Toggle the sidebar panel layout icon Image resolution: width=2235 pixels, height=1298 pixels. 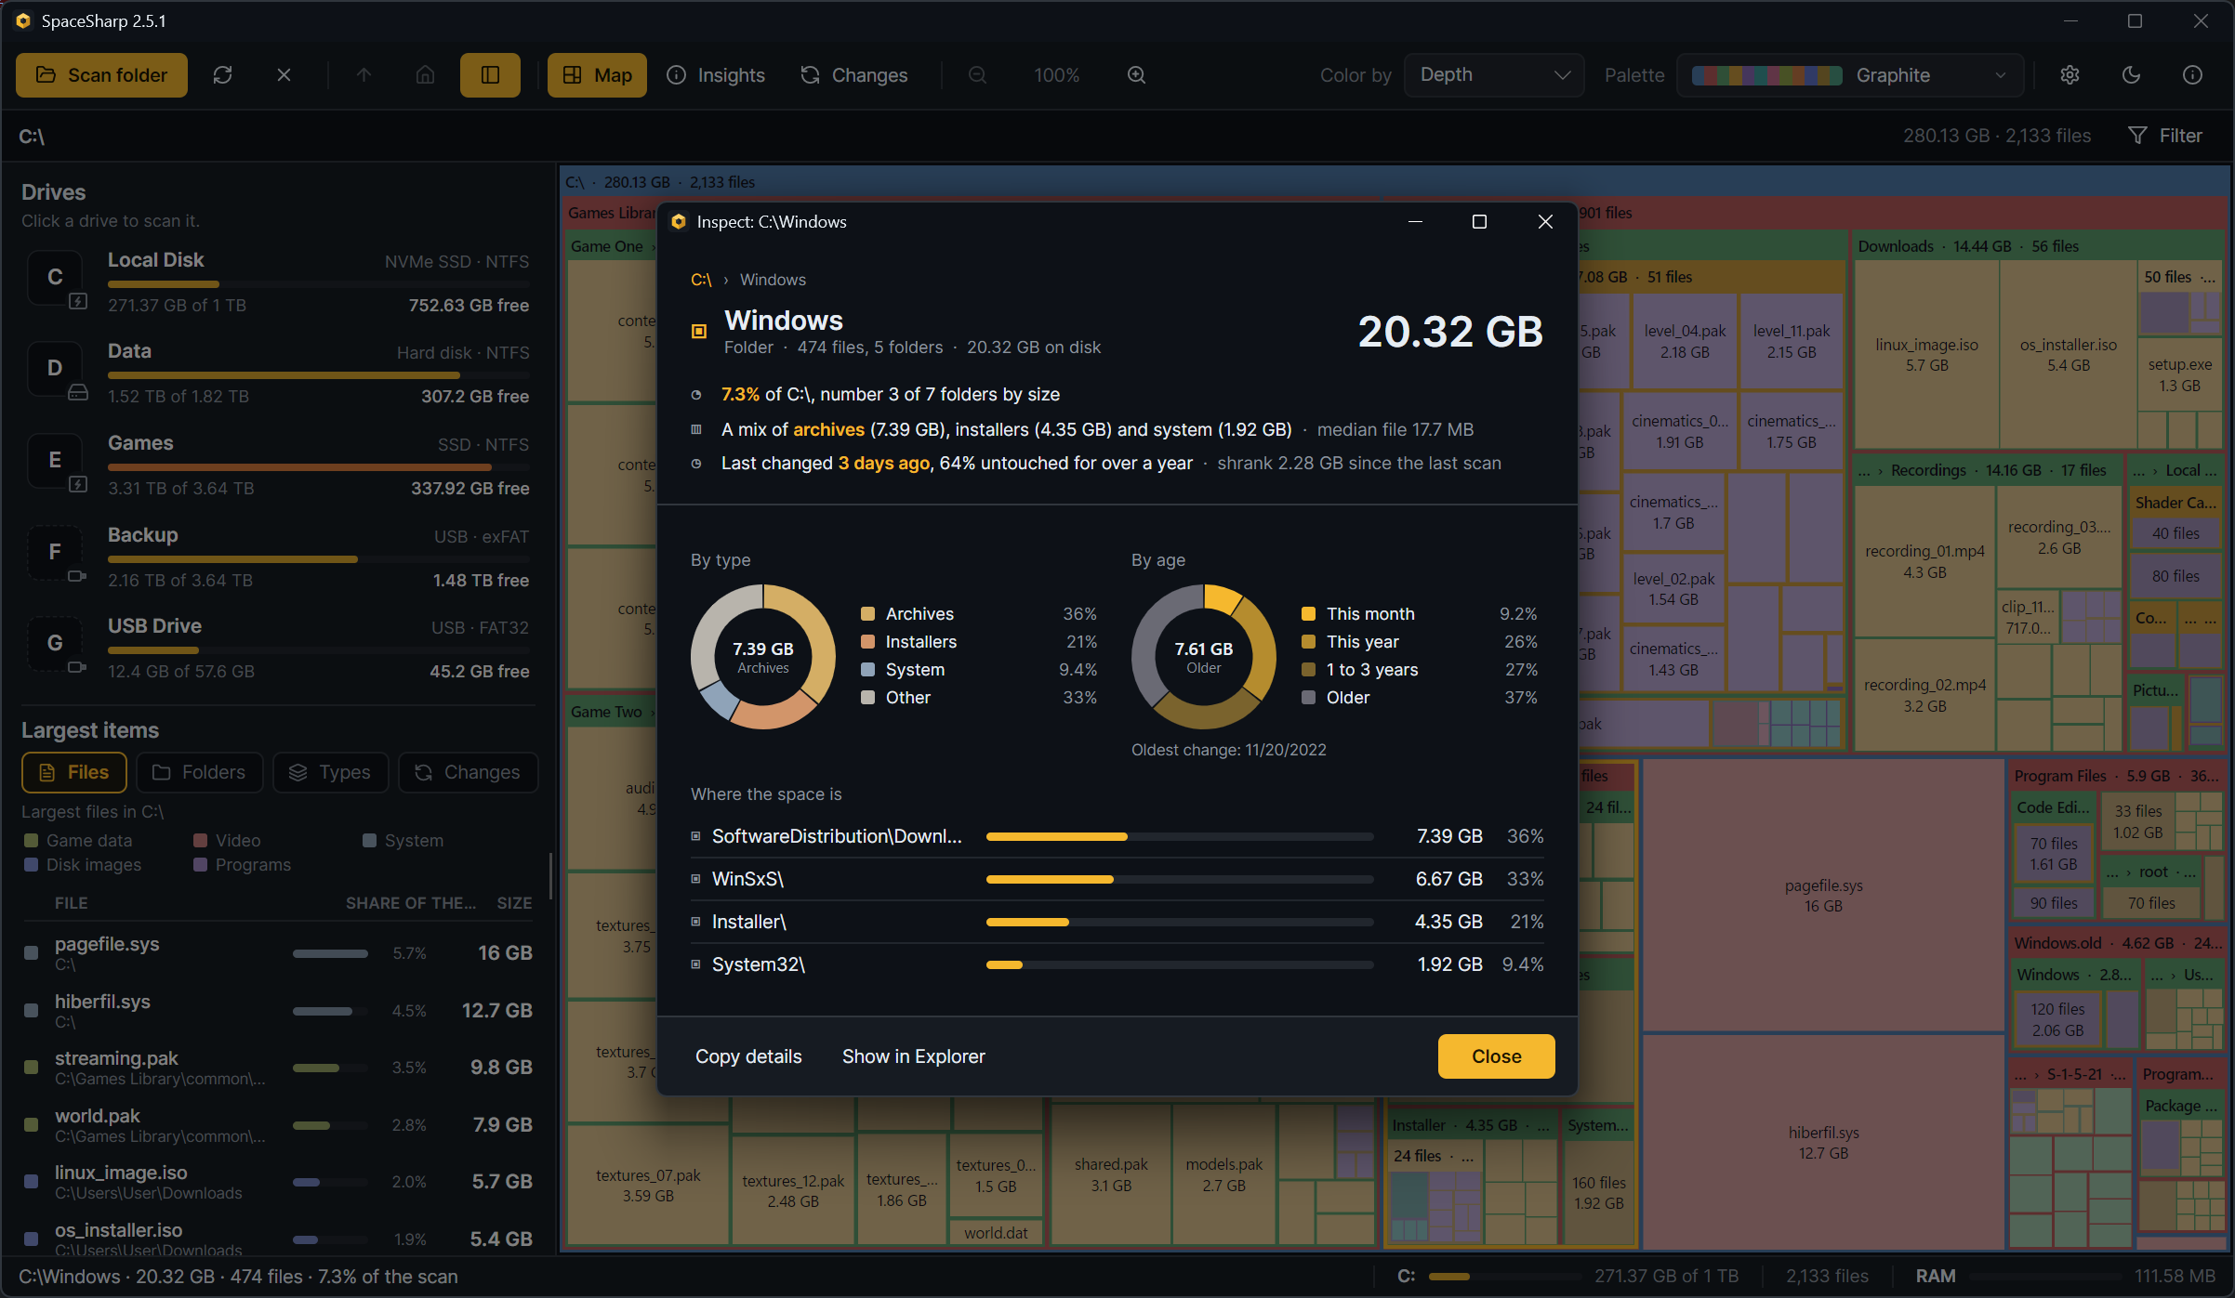(x=490, y=75)
